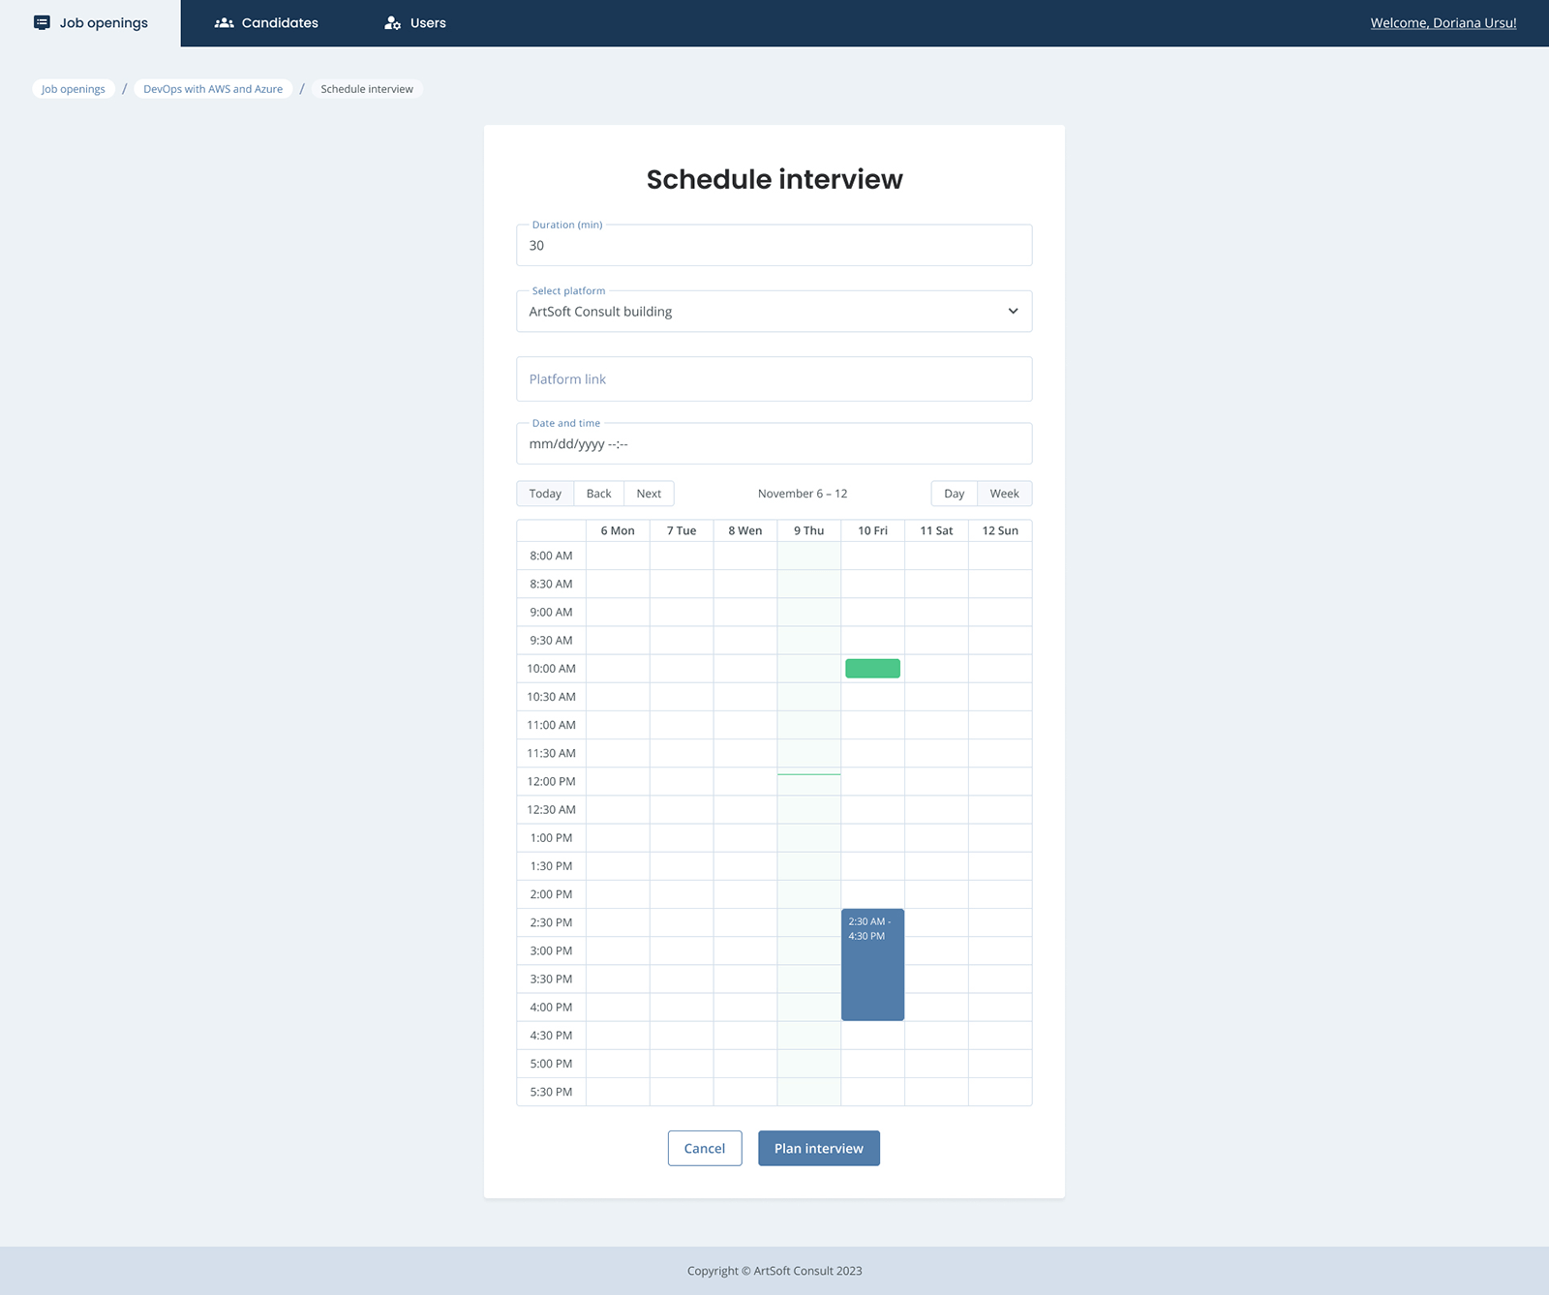The width and height of the screenshot is (1549, 1295).
Task: Go Back one week in calendar
Action: [599, 494]
